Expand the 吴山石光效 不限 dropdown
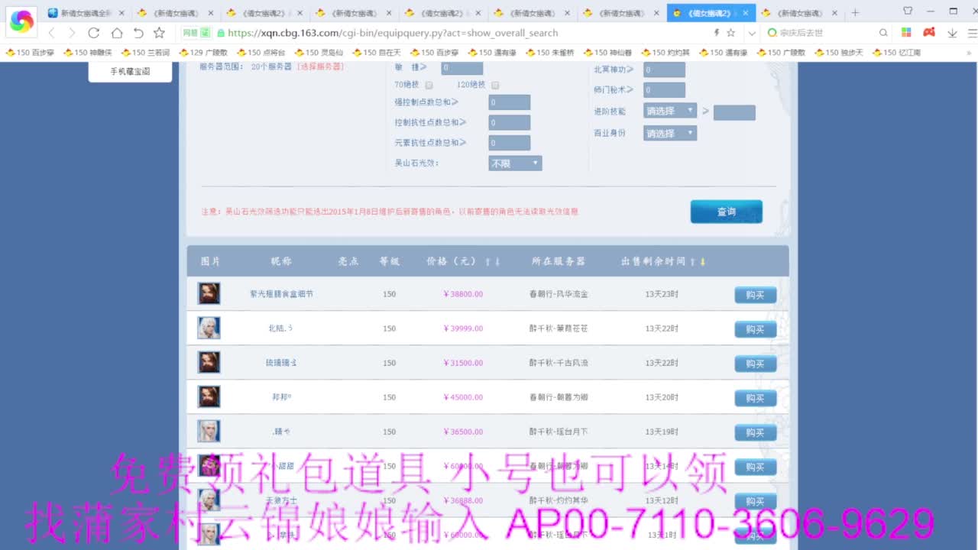978x550 pixels. 514,162
